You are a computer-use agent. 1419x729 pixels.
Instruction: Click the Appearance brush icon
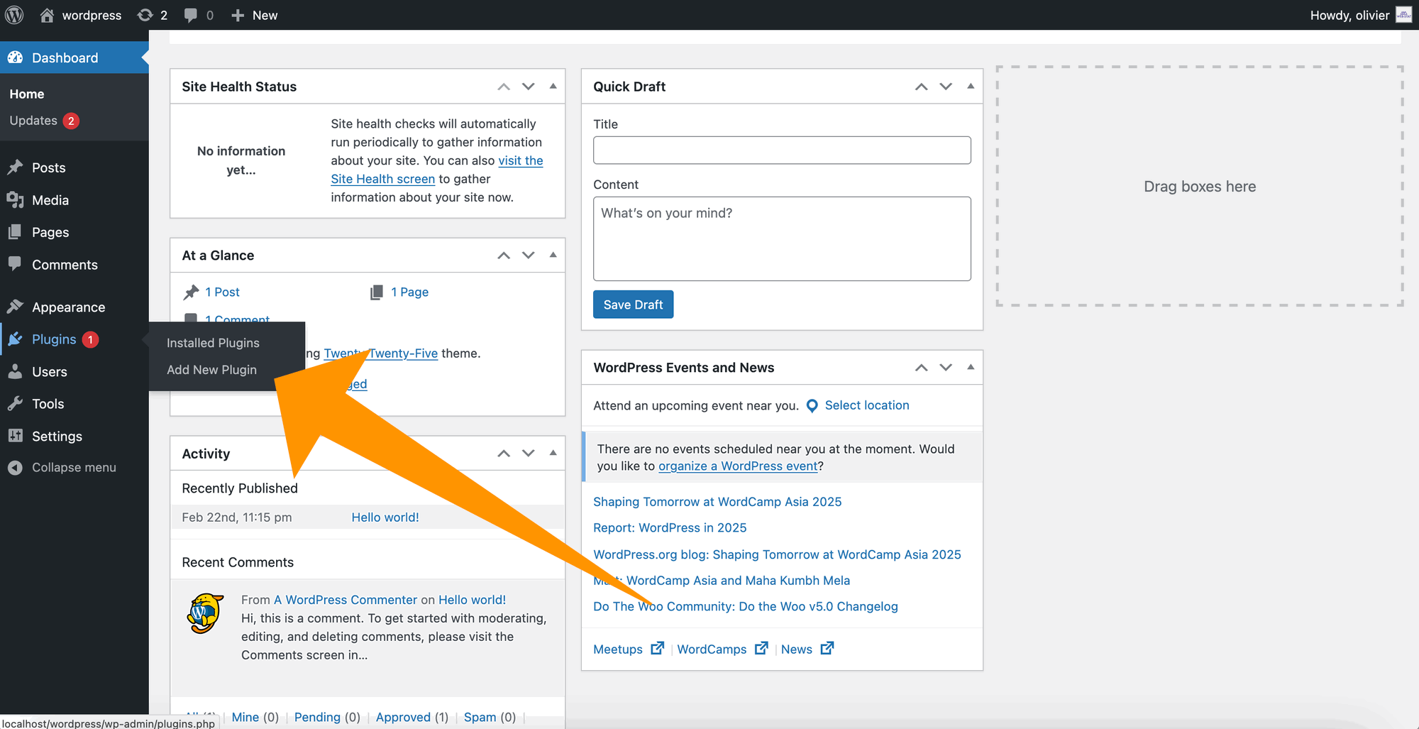(x=15, y=307)
